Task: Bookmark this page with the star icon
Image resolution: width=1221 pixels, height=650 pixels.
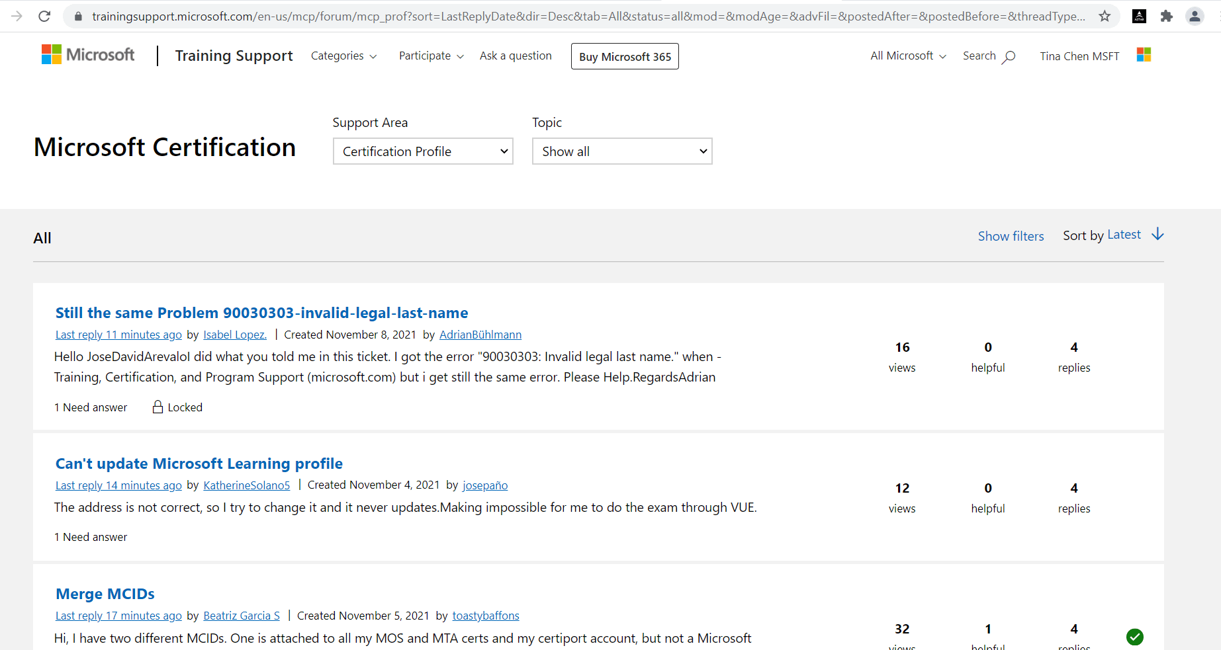Action: tap(1105, 16)
